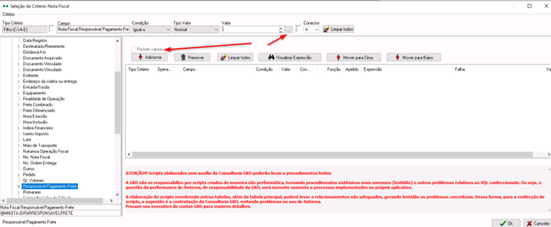Click the eraser icon on Limpar todos near Remover
This screenshot has height=227, width=551.
tap(223, 57)
